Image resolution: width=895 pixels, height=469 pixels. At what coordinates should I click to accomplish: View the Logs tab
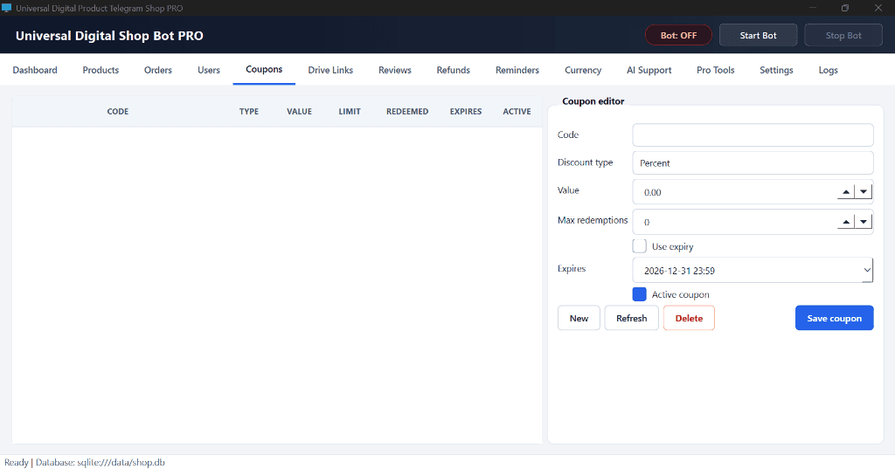[828, 70]
